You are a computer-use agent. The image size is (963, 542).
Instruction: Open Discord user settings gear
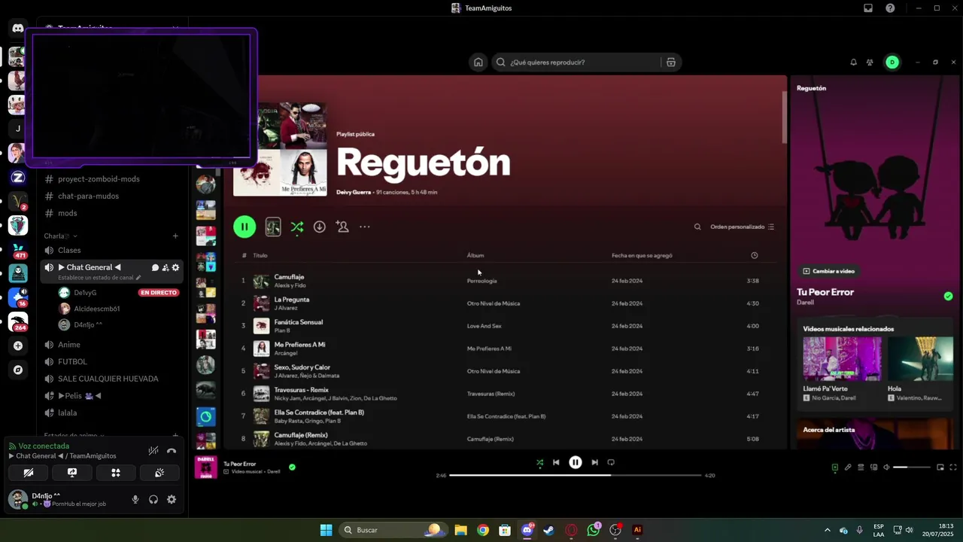coord(172,499)
